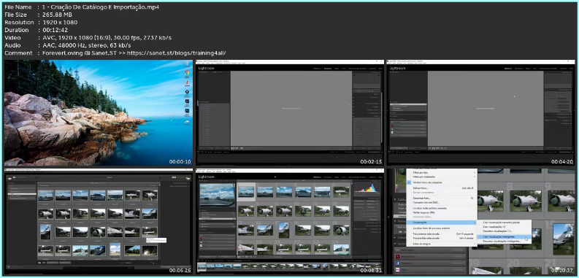Click loupe view icon in 00:08:31 toolbar

[242, 257]
